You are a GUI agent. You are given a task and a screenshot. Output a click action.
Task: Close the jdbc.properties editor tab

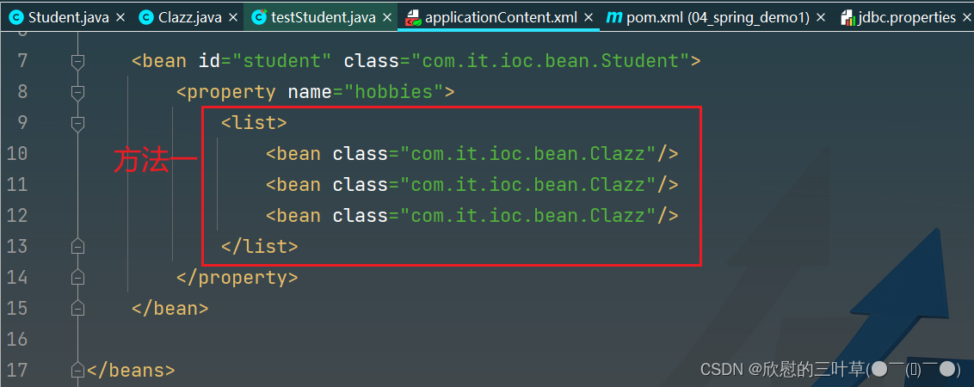click(965, 17)
